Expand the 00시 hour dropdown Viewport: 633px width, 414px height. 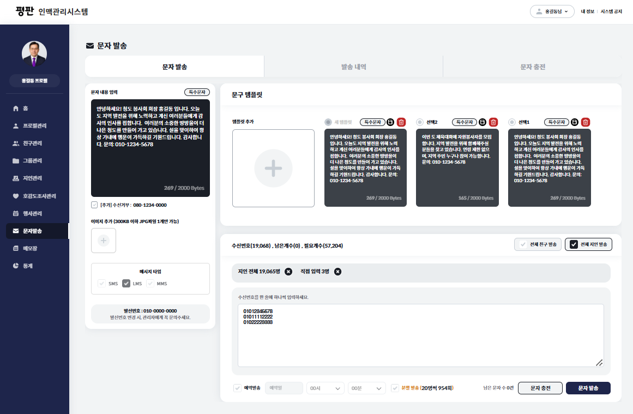pyautogui.click(x=325, y=388)
